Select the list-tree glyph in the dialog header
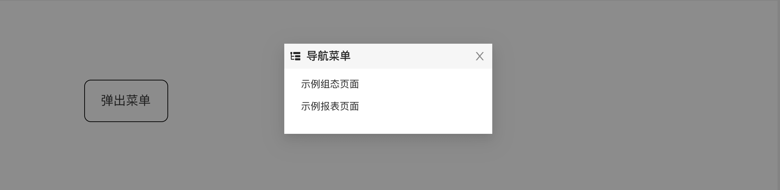 295,56
